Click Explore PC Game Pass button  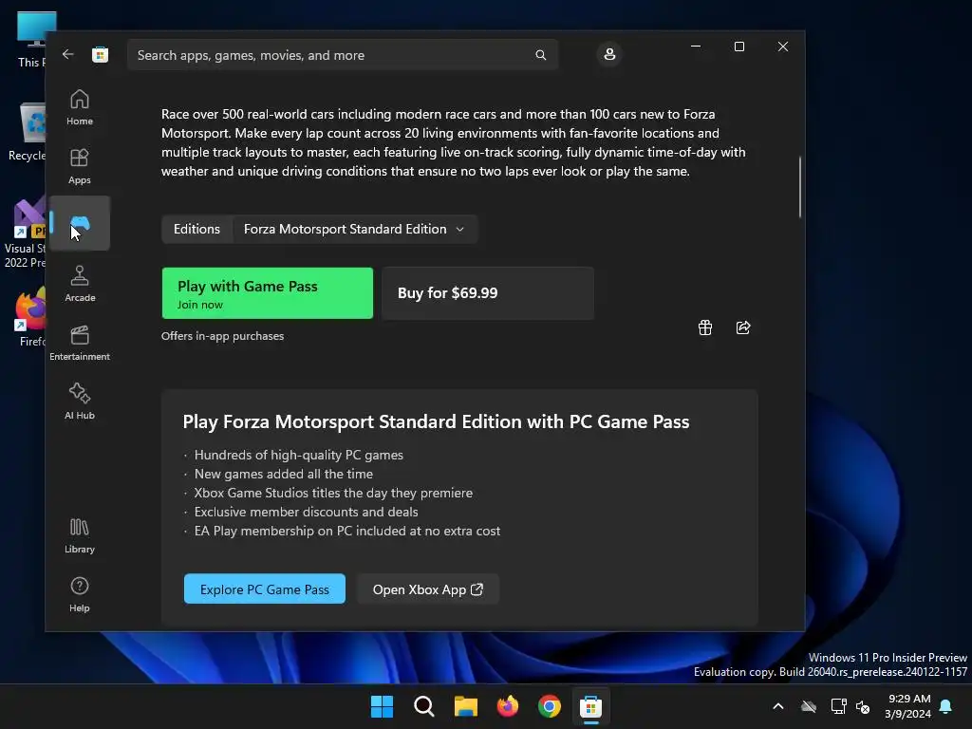[265, 589]
